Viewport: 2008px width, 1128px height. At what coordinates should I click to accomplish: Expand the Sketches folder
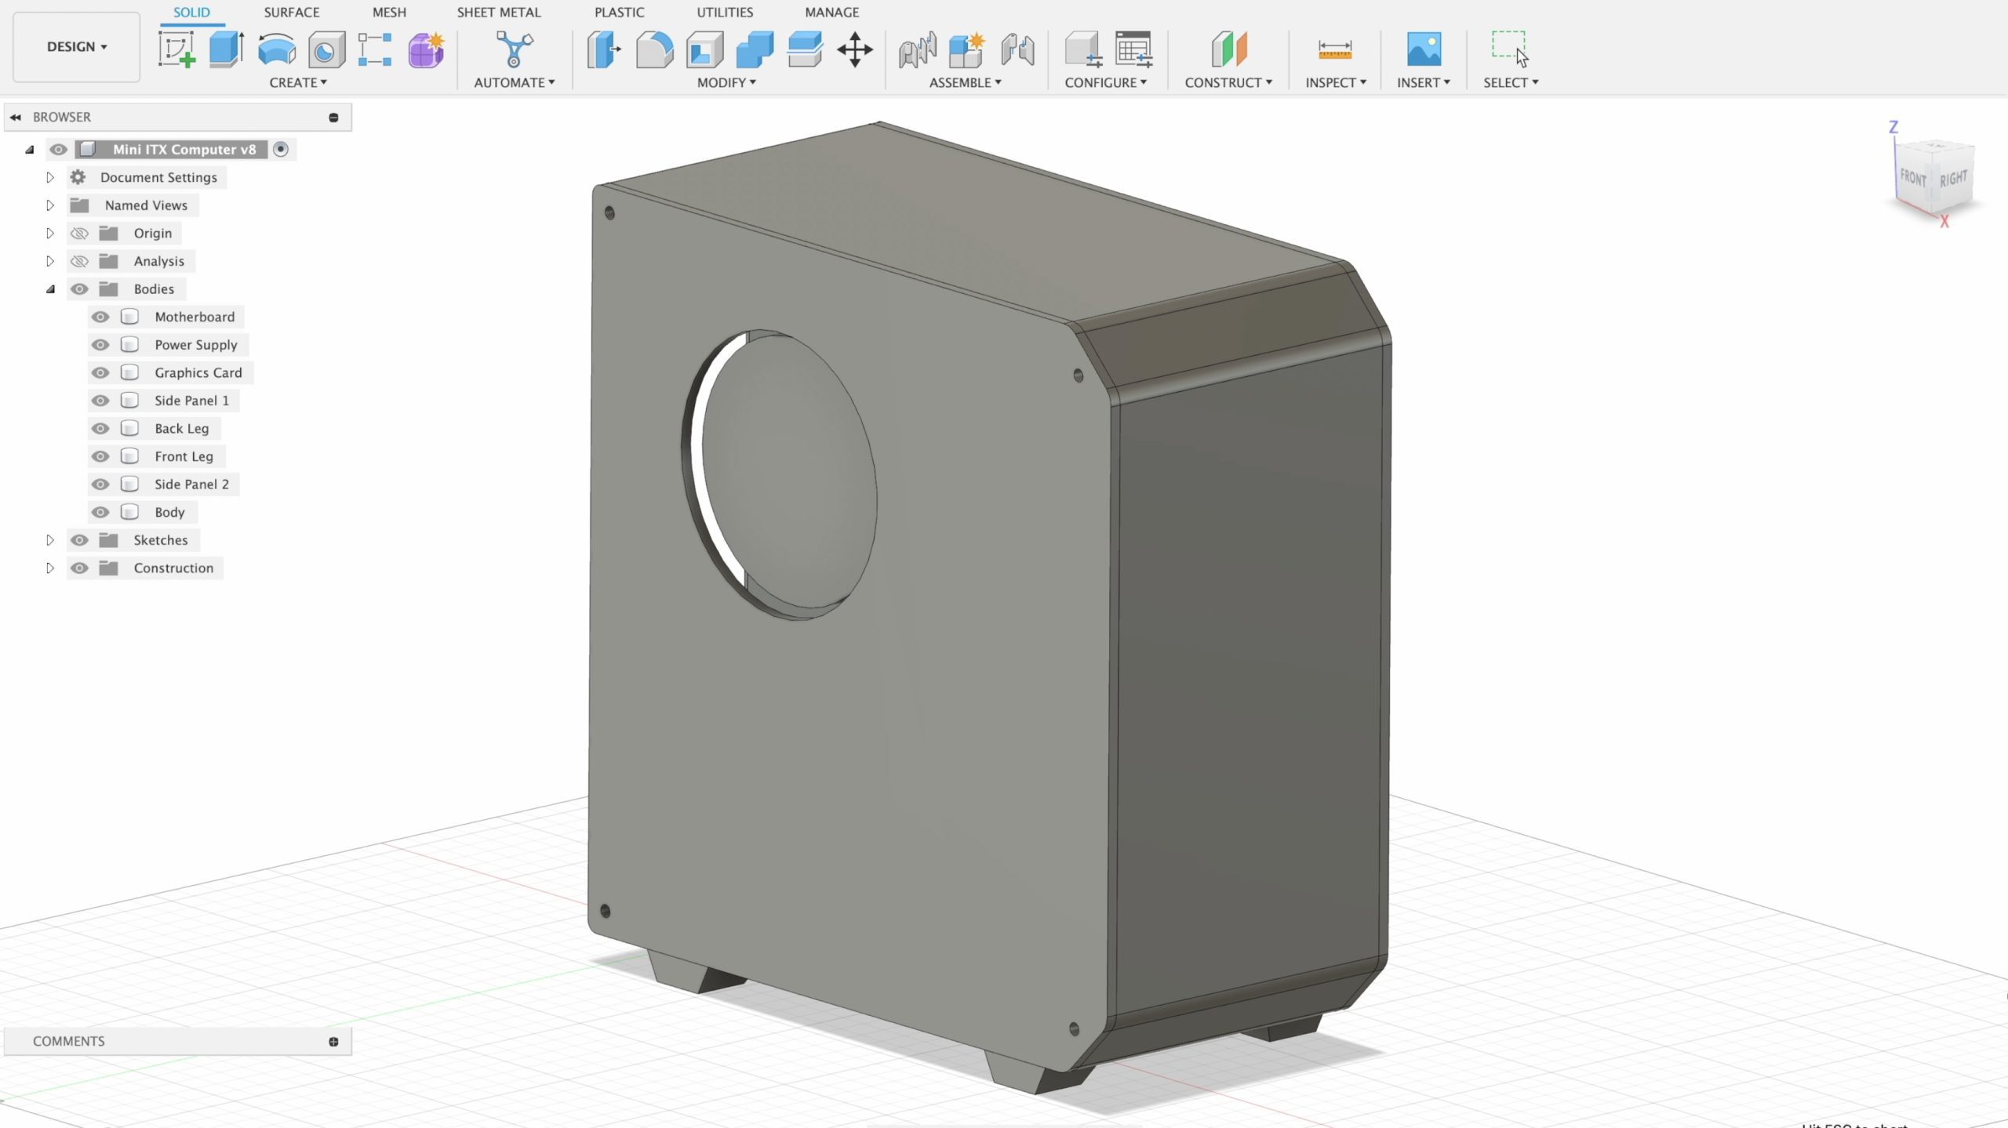click(49, 540)
